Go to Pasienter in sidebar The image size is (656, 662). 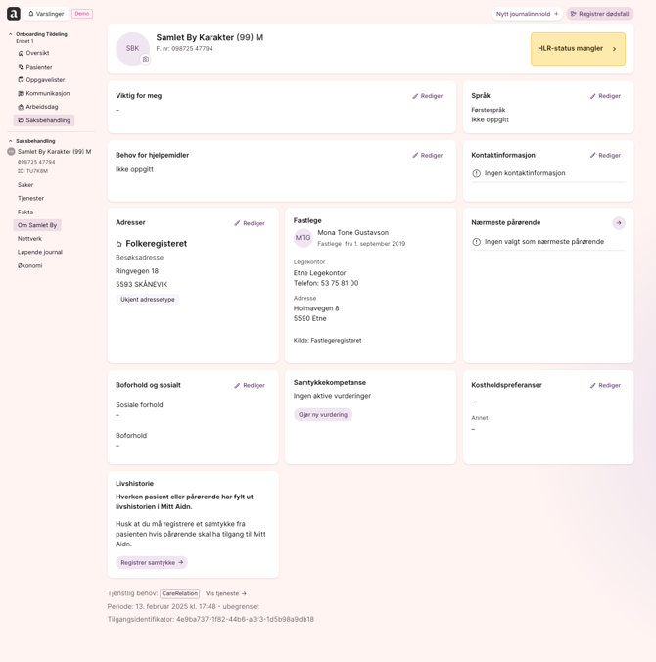click(38, 67)
